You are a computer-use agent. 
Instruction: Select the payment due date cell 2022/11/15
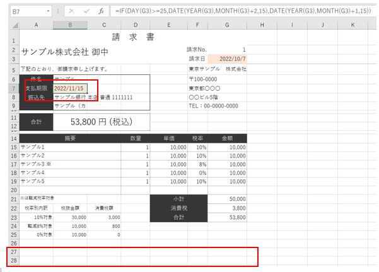(69, 89)
